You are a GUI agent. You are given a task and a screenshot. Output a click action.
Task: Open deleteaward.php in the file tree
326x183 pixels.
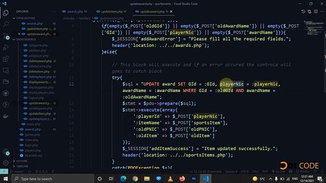tap(40, 61)
